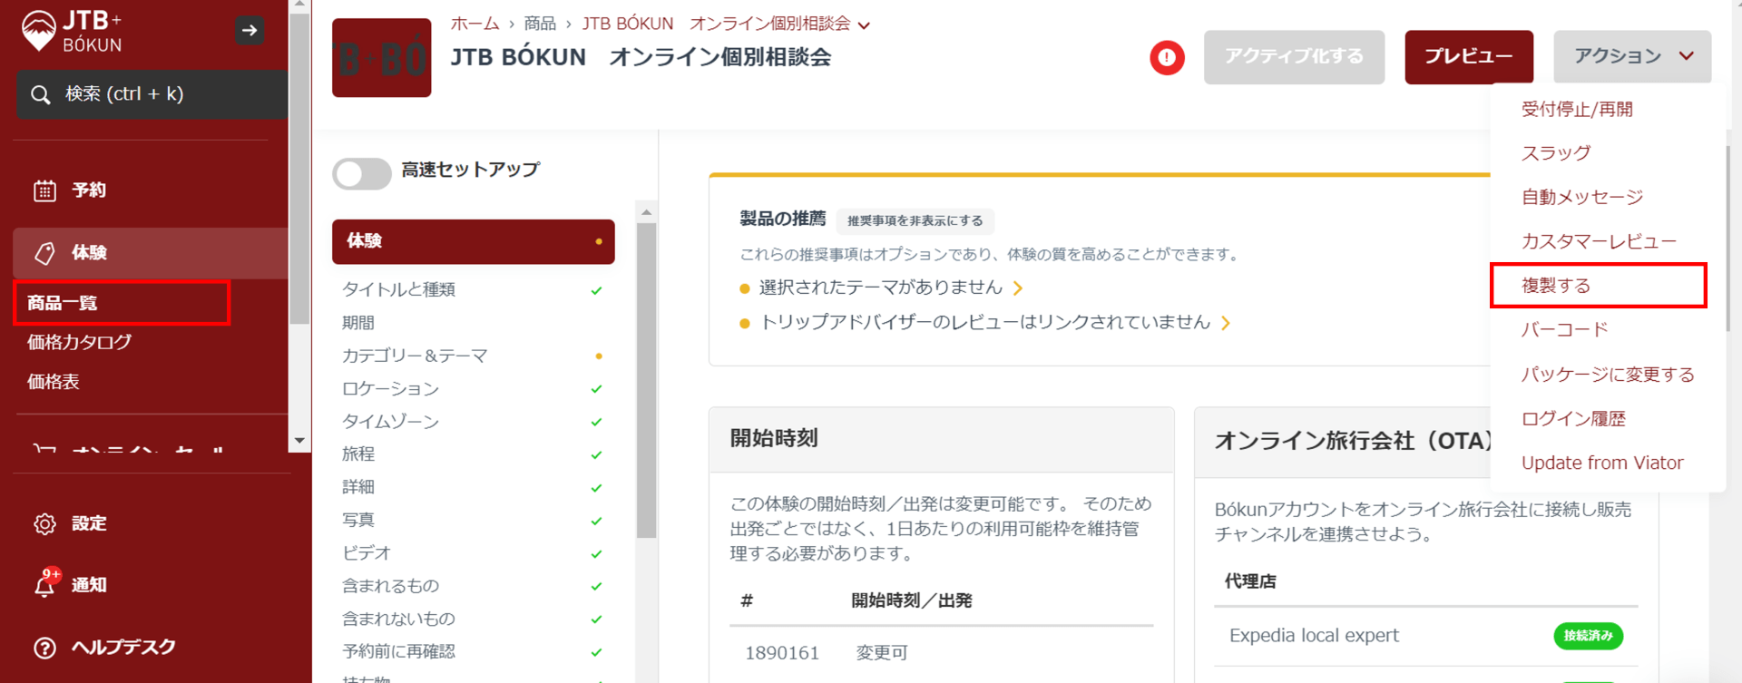Click the 検索 search field
The height and width of the screenshot is (683, 1742).
tap(152, 94)
